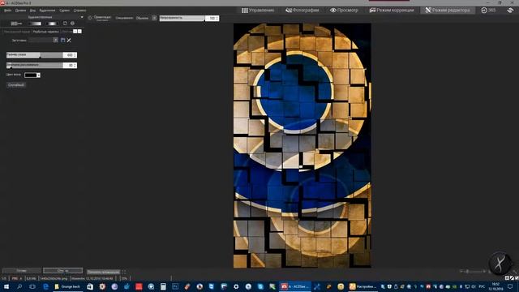Screen dimensions: 519x292
Task: Click the show-previous toggle button at bottom
Action: point(103,272)
